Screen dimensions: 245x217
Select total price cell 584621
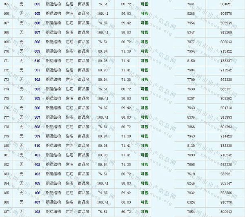(226, 4)
